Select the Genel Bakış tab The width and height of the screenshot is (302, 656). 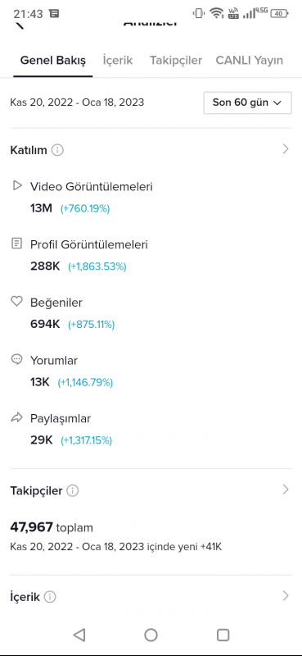53,60
